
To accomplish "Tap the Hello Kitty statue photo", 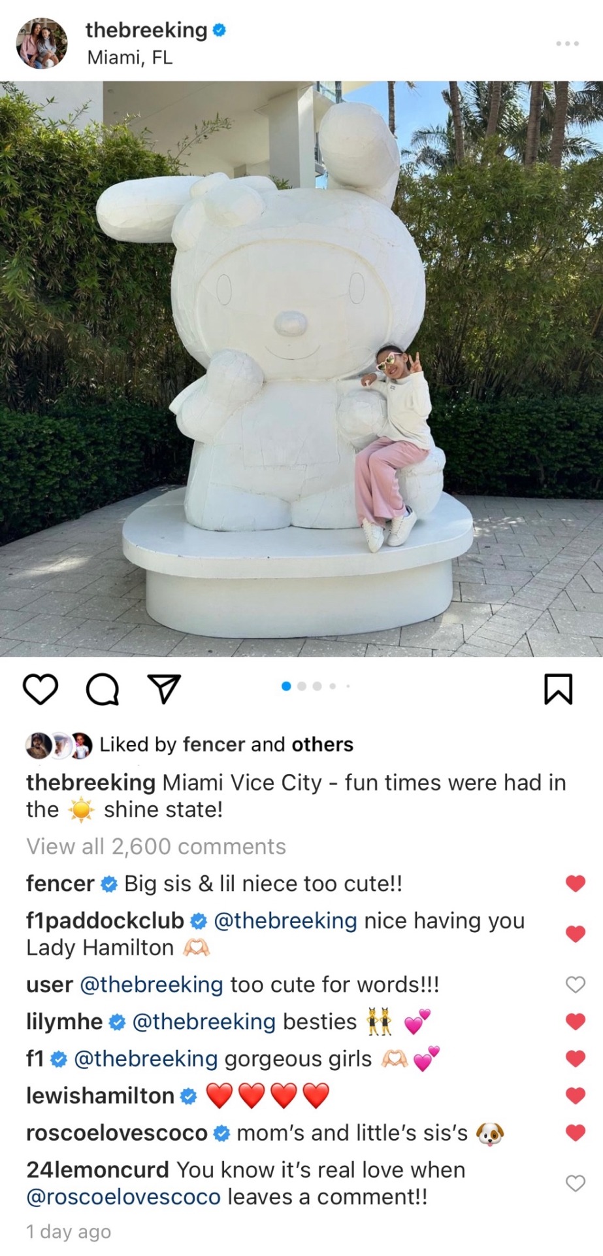I will pyautogui.click(x=301, y=368).
